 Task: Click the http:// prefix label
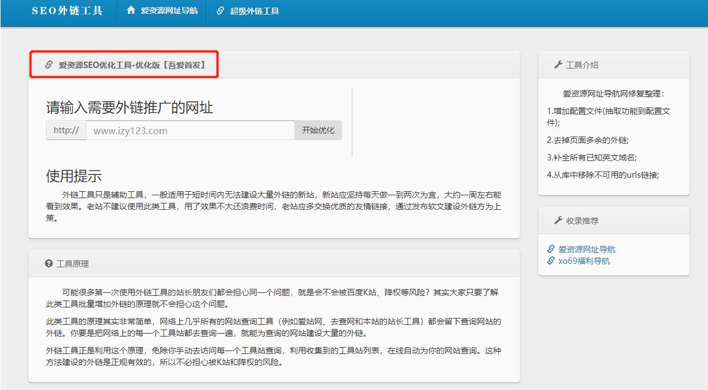pyautogui.click(x=66, y=130)
